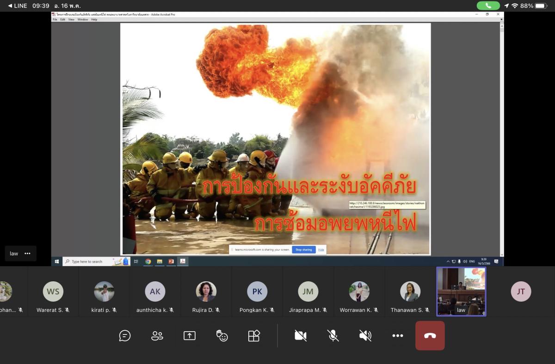The width and height of the screenshot is (555, 364).
Task: Open Edit menu in Acrobat
Action: (x=62, y=19)
